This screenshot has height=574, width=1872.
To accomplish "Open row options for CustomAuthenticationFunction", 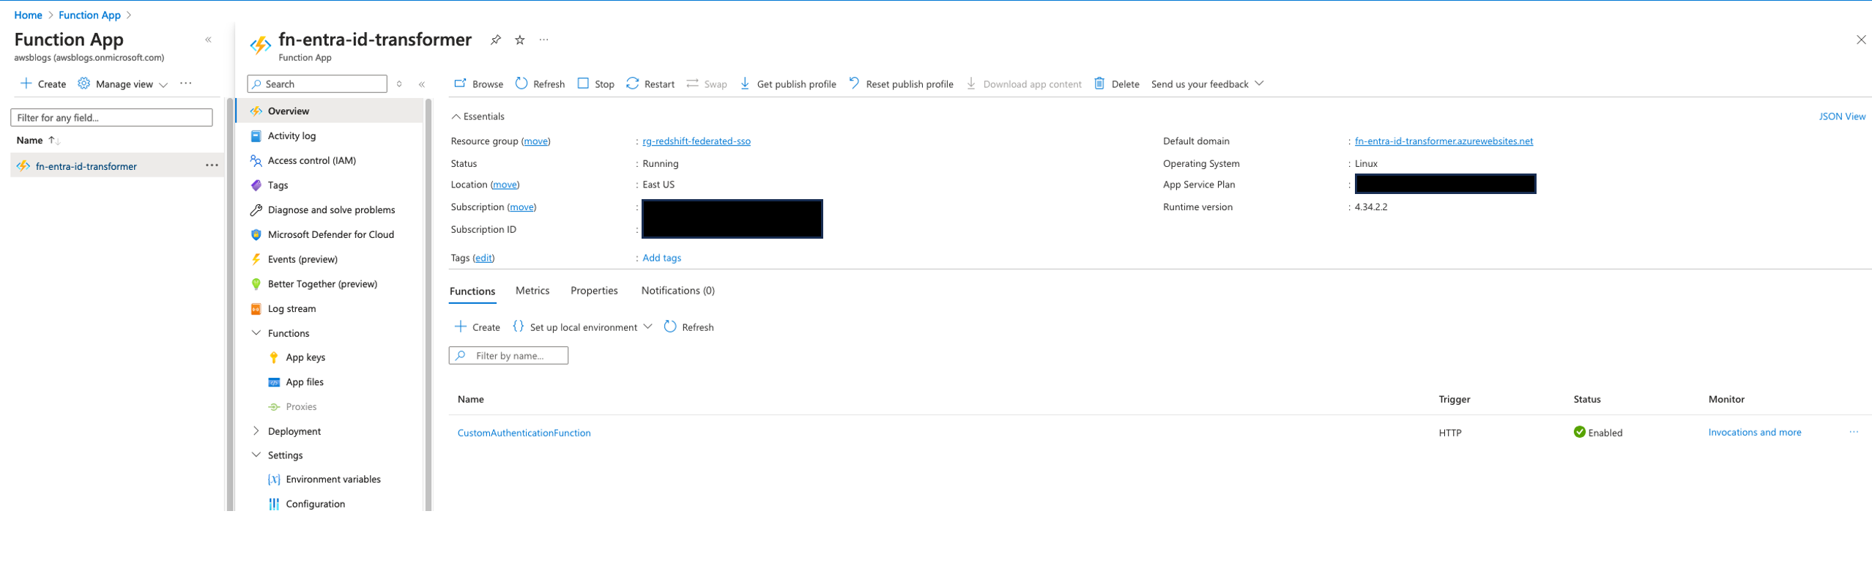I will [x=1854, y=432].
